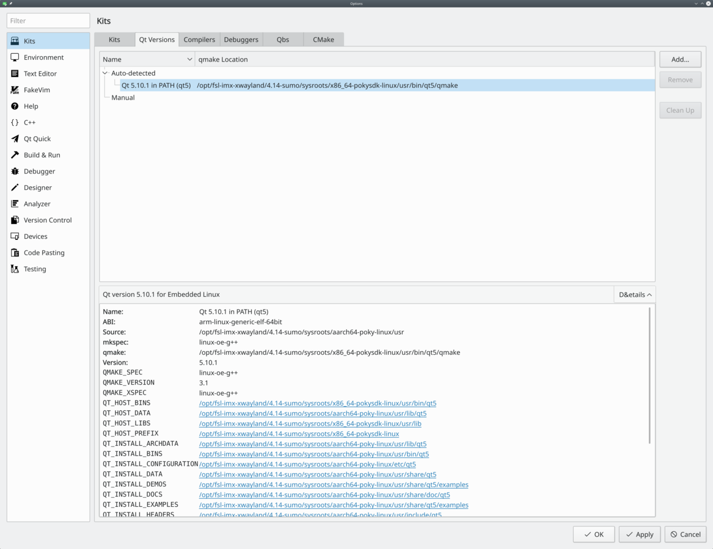Open the Analyzer category icon
Image resolution: width=713 pixels, height=549 pixels.
[x=15, y=203]
